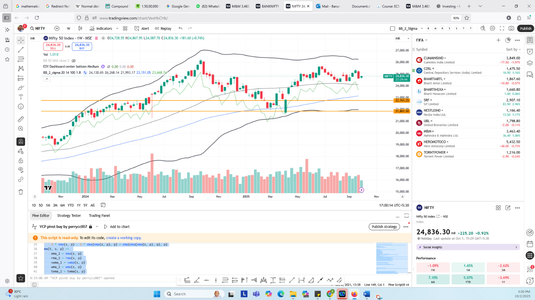
Task: Click the Publish strategy button
Action: pyautogui.click(x=384, y=227)
